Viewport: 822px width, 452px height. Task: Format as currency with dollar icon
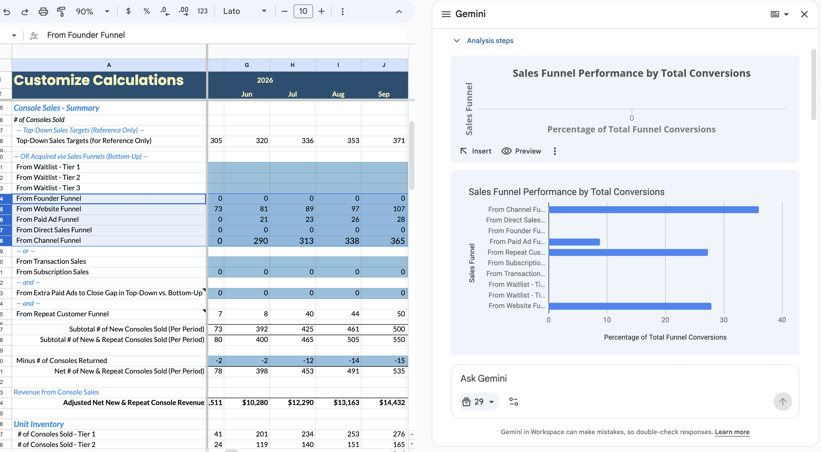128,12
